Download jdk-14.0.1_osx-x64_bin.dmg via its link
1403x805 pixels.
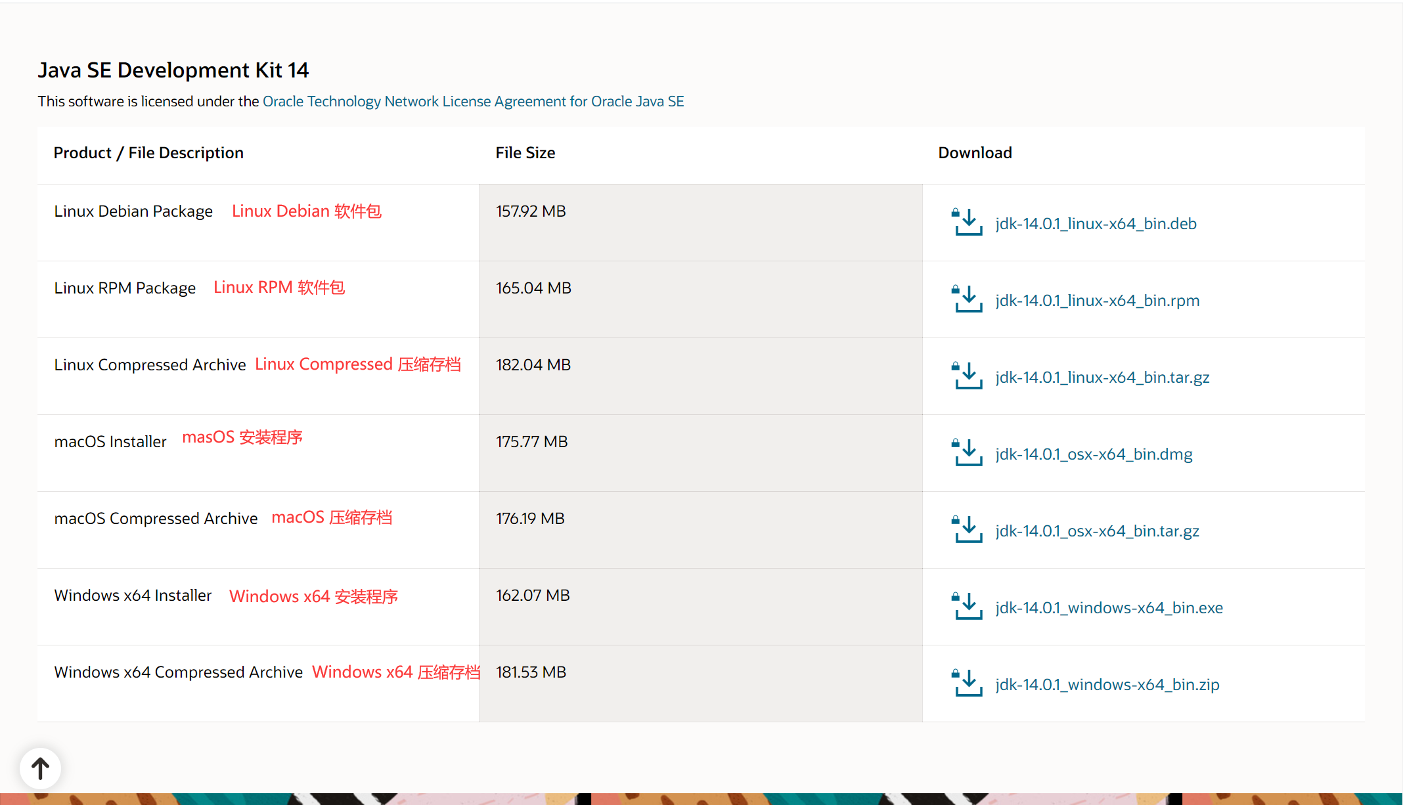(x=1094, y=454)
